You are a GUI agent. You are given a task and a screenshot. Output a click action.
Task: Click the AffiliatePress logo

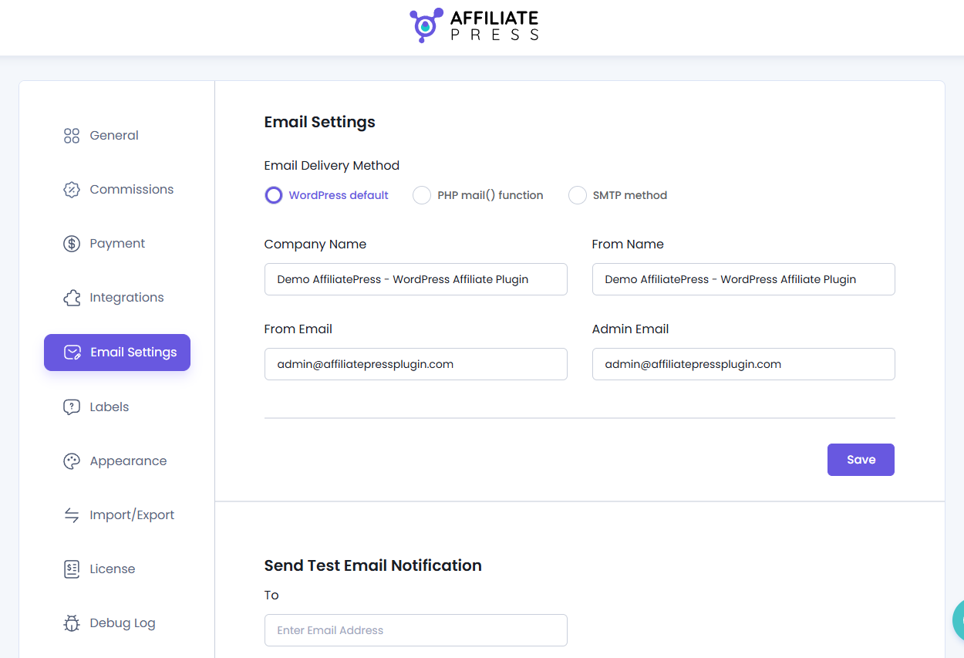[474, 25]
